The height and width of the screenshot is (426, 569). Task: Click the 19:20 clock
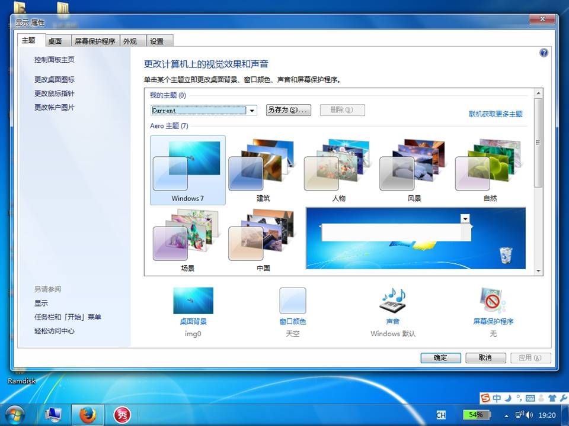(x=547, y=415)
